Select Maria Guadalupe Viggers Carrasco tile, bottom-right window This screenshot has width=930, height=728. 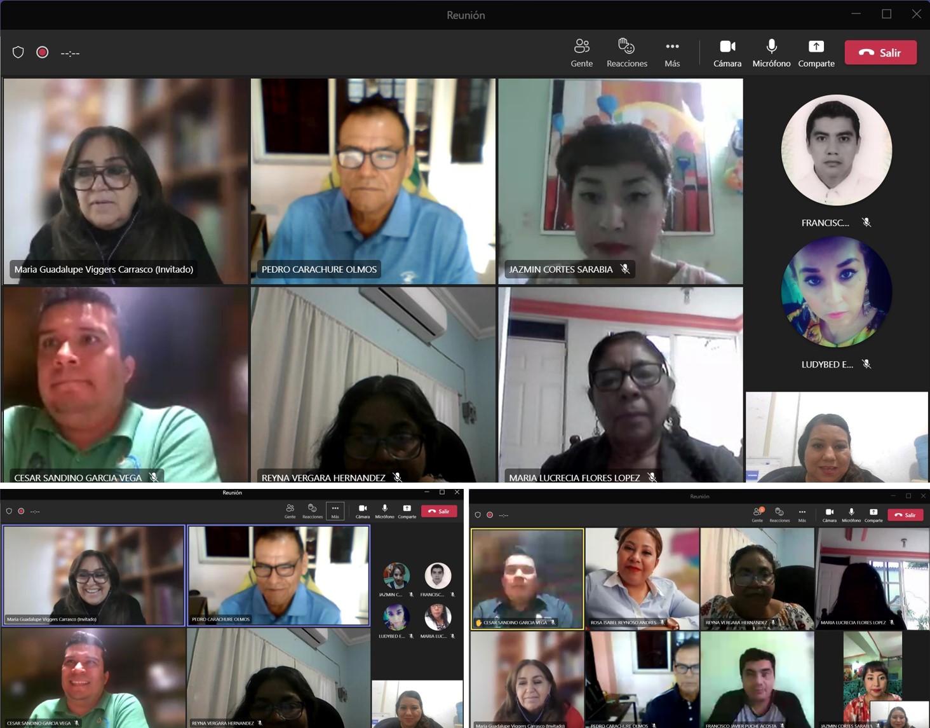click(x=527, y=680)
